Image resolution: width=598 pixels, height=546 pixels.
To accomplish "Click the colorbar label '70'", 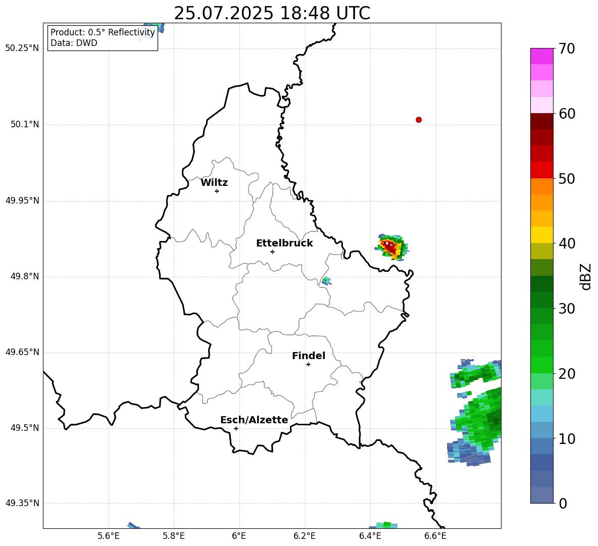I will pyautogui.click(x=567, y=48).
